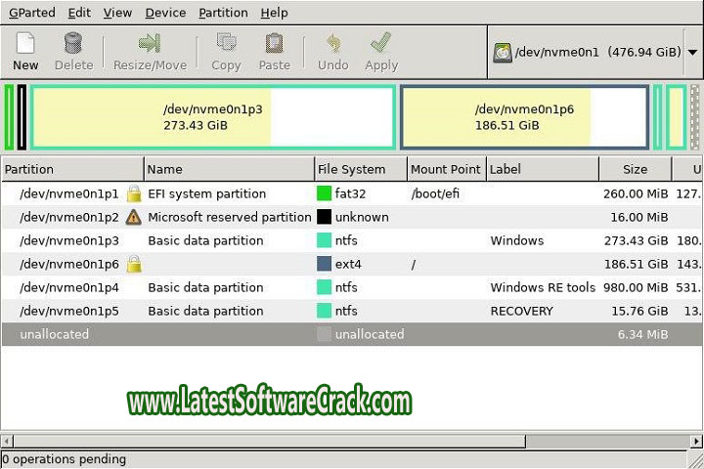The image size is (704, 469).
Task: Click the New partition toolbar icon
Action: tap(25, 43)
